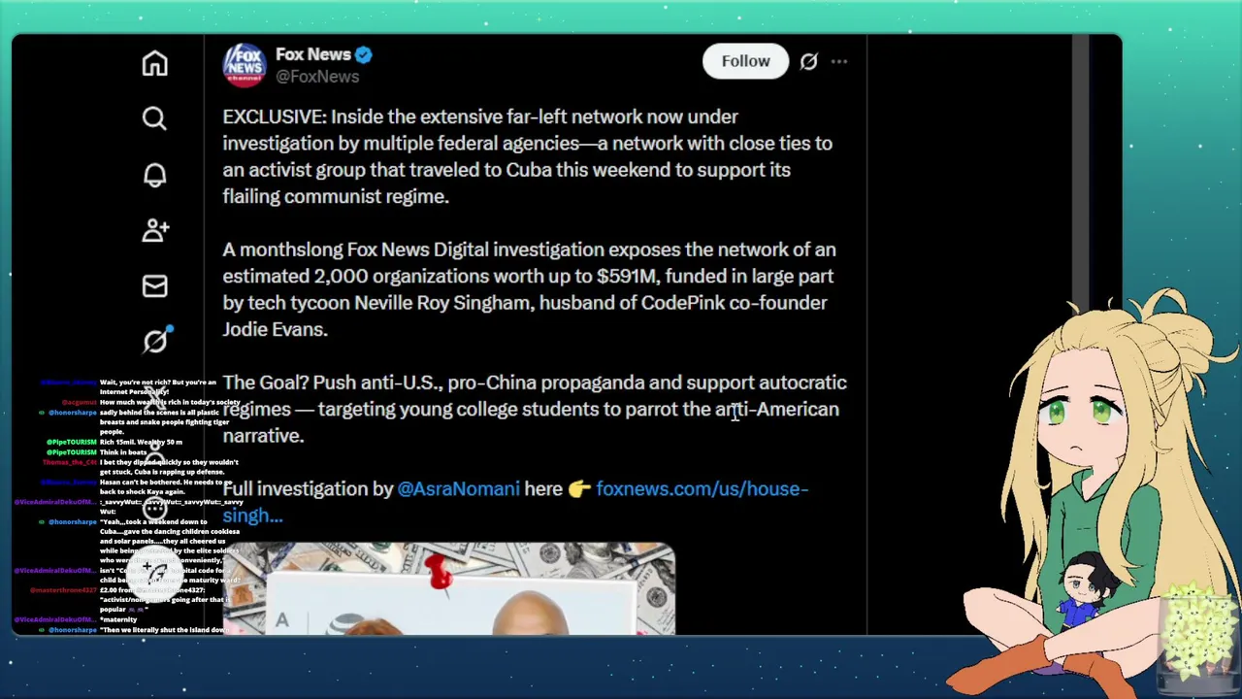Click the @acgumus username in chat overlay
Image resolution: width=1242 pixels, height=699 pixels.
(80, 402)
